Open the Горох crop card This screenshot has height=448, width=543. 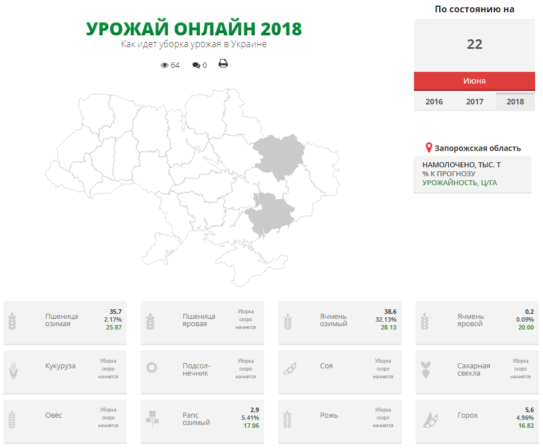pyautogui.click(x=477, y=422)
